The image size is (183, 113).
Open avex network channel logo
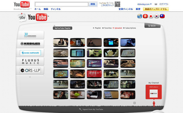pos(30,53)
